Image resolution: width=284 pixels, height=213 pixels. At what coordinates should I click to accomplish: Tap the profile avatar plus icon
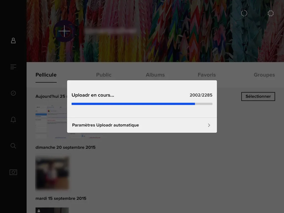pyautogui.click(x=64, y=31)
